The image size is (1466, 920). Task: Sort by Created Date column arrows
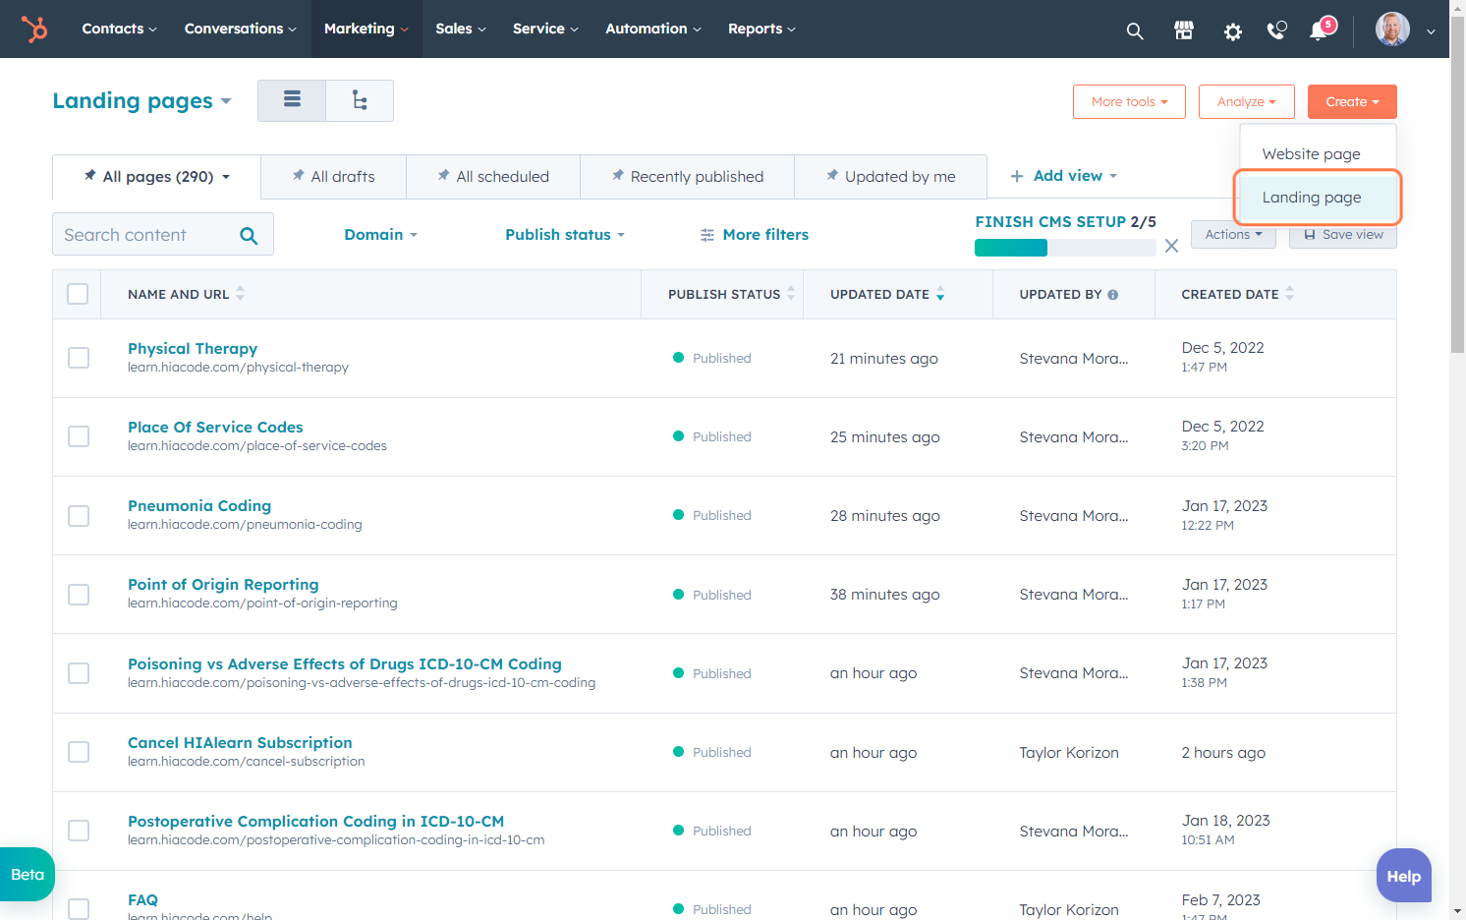click(x=1290, y=294)
